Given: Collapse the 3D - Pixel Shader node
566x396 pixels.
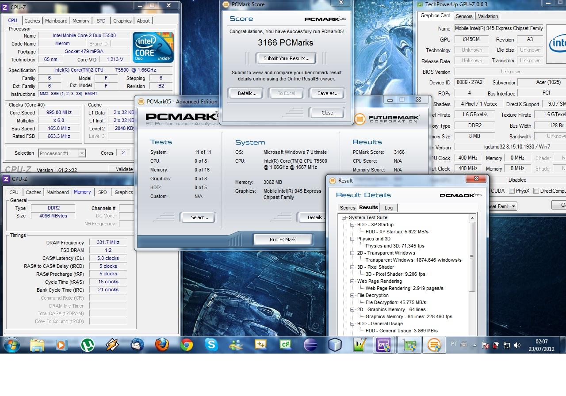Looking at the screenshot, I should click(352, 267).
